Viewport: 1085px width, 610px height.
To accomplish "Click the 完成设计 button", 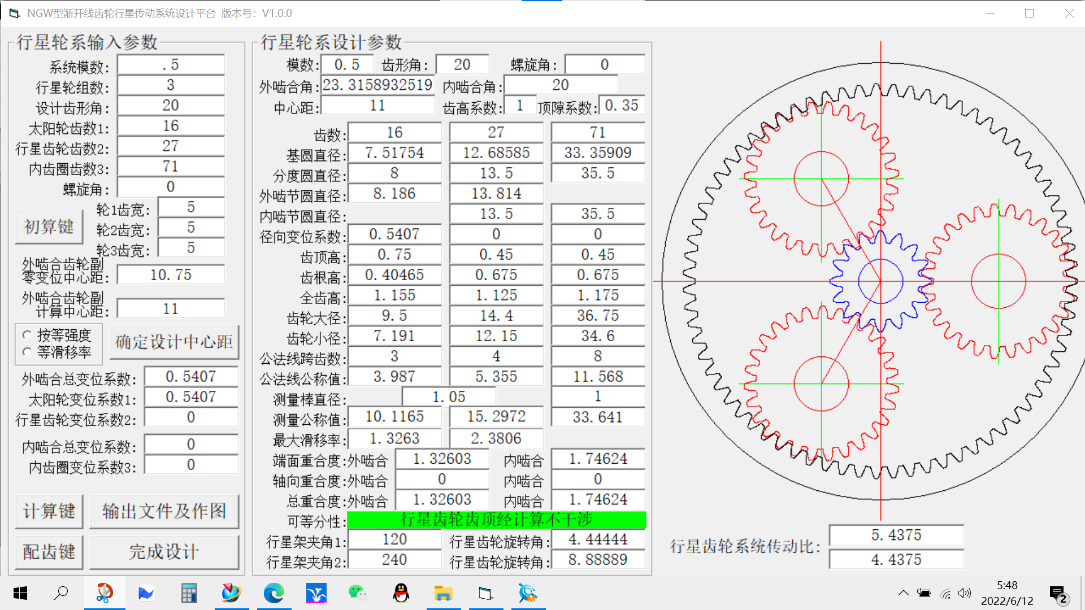I will click(x=164, y=552).
